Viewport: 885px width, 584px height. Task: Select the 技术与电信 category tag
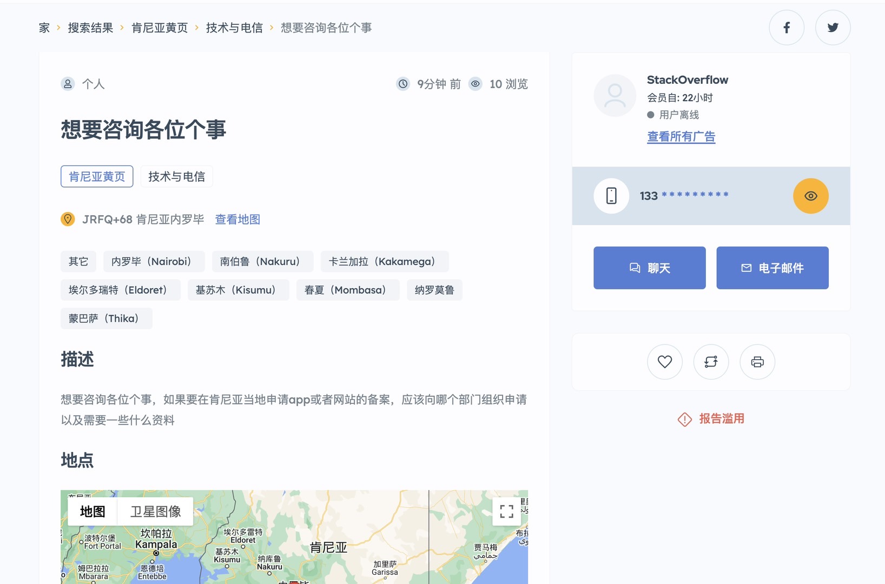coord(176,176)
